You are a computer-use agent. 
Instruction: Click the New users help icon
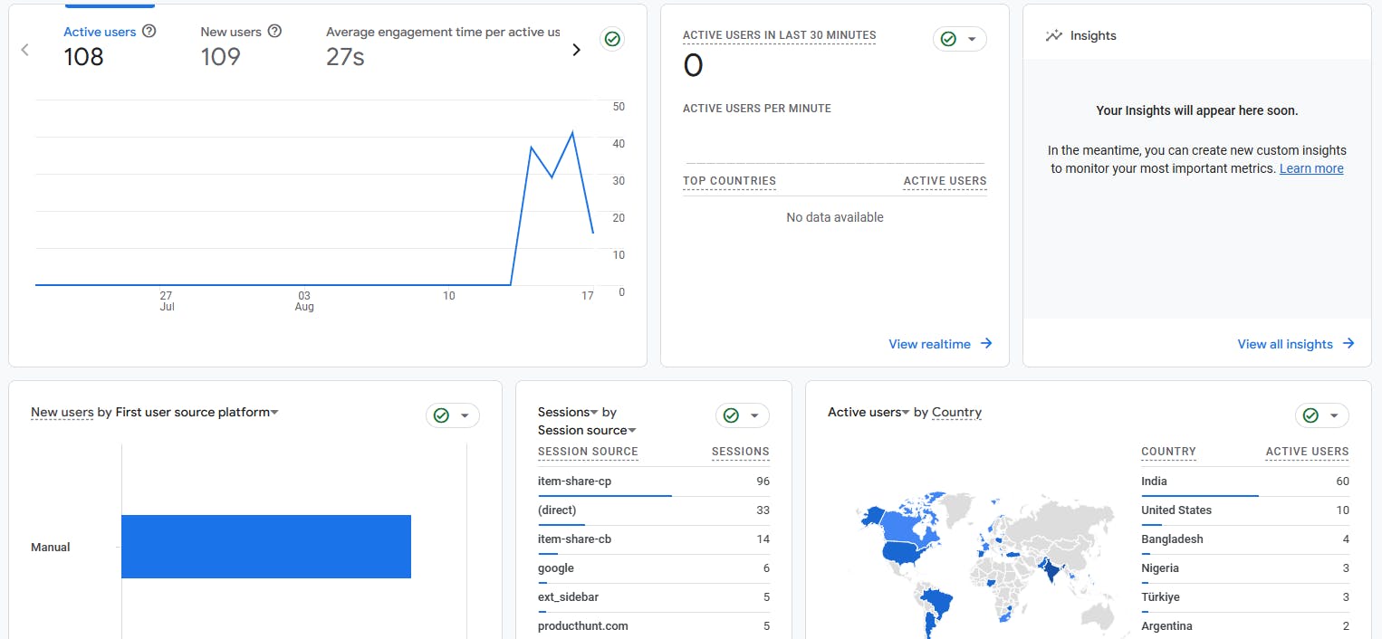[x=275, y=31]
